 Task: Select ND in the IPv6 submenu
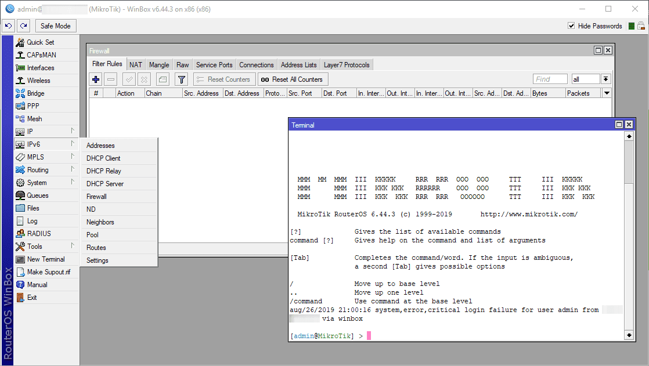tap(119, 209)
